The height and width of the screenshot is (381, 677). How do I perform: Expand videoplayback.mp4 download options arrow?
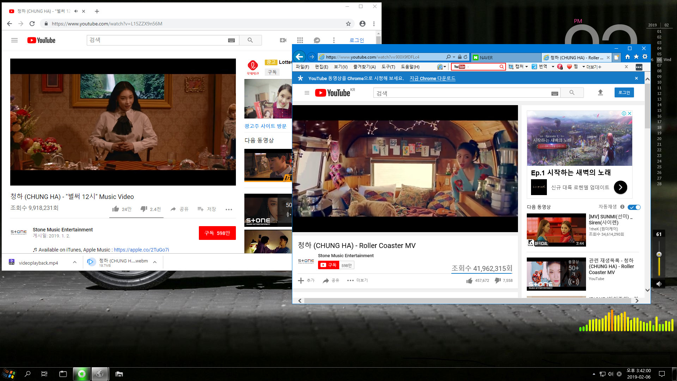coord(75,262)
